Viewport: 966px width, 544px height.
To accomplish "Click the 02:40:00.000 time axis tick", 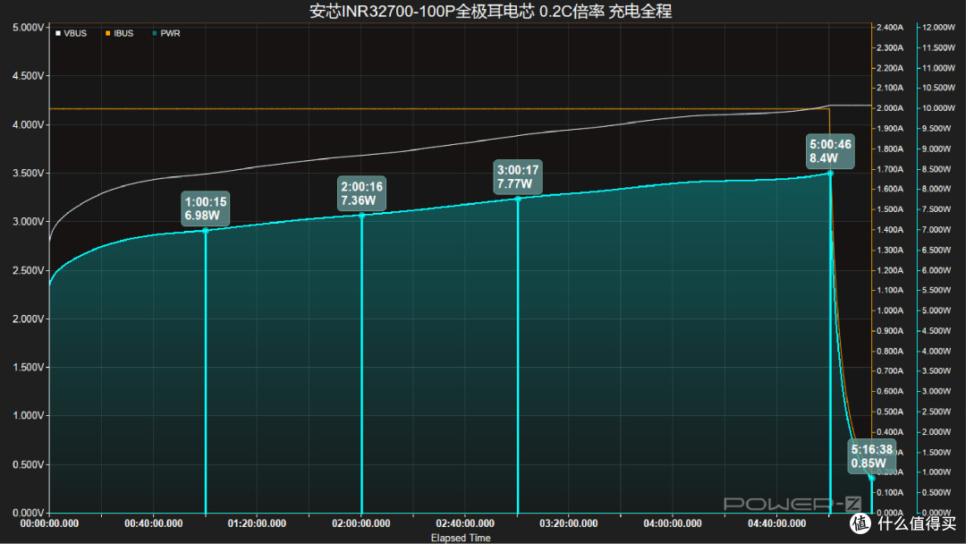I will point(465,523).
